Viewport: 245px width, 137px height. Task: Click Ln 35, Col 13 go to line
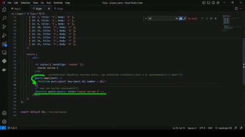point(179,128)
